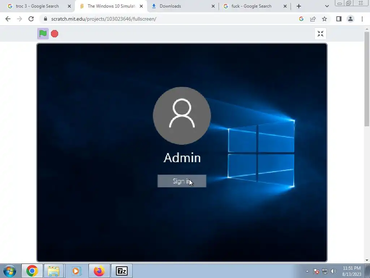
Task: Open Chrome three-dot menu
Action: pyautogui.click(x=362, y=19)
